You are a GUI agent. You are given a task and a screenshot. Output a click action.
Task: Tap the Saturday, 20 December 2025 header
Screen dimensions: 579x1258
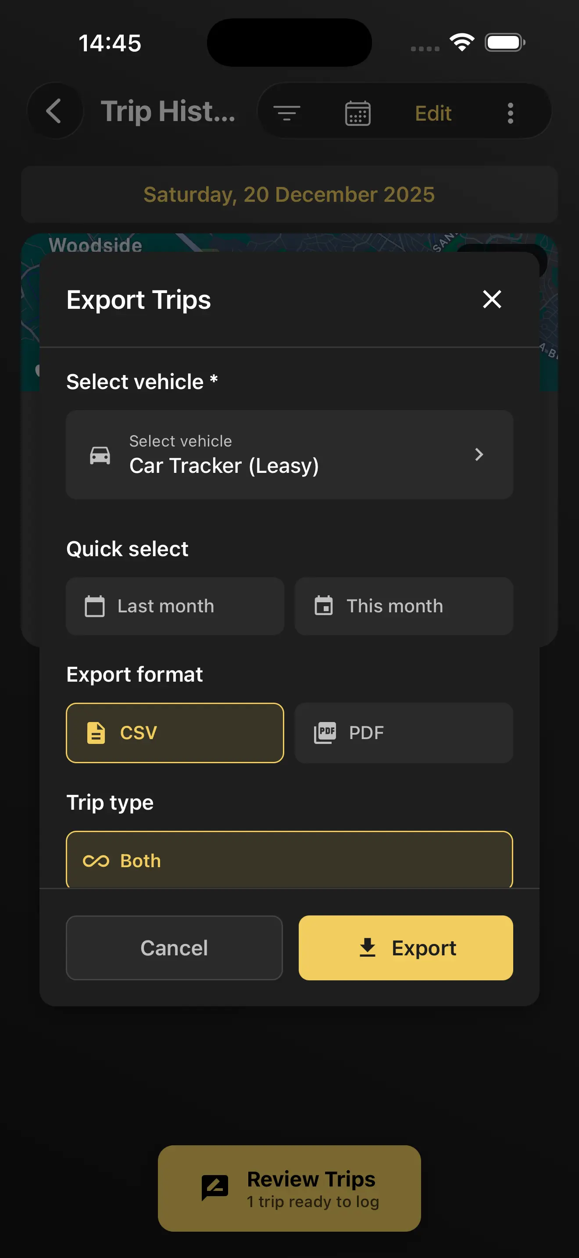289,194
